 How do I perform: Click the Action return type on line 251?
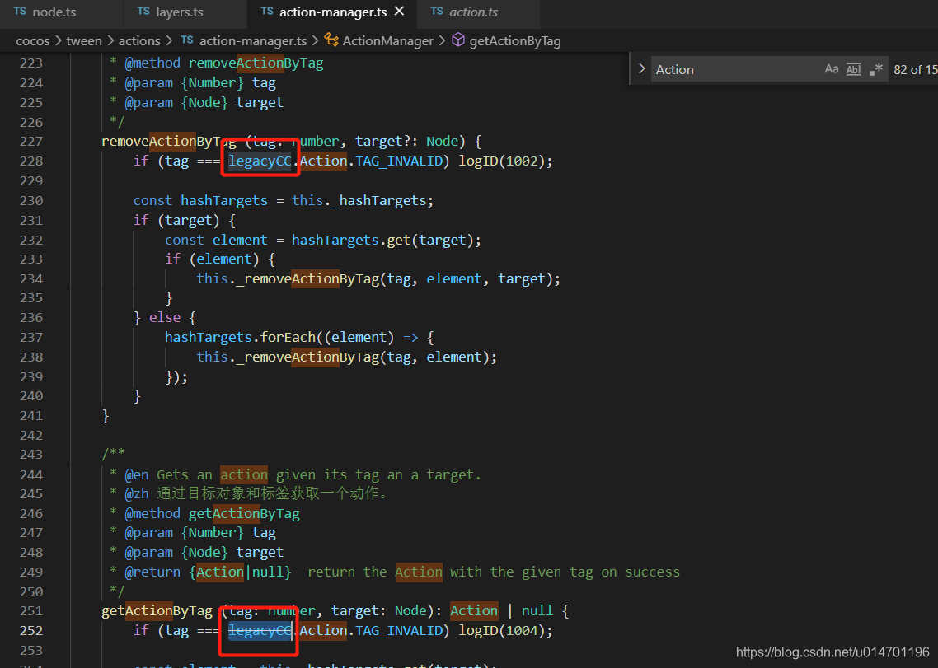tap(474, 611)
